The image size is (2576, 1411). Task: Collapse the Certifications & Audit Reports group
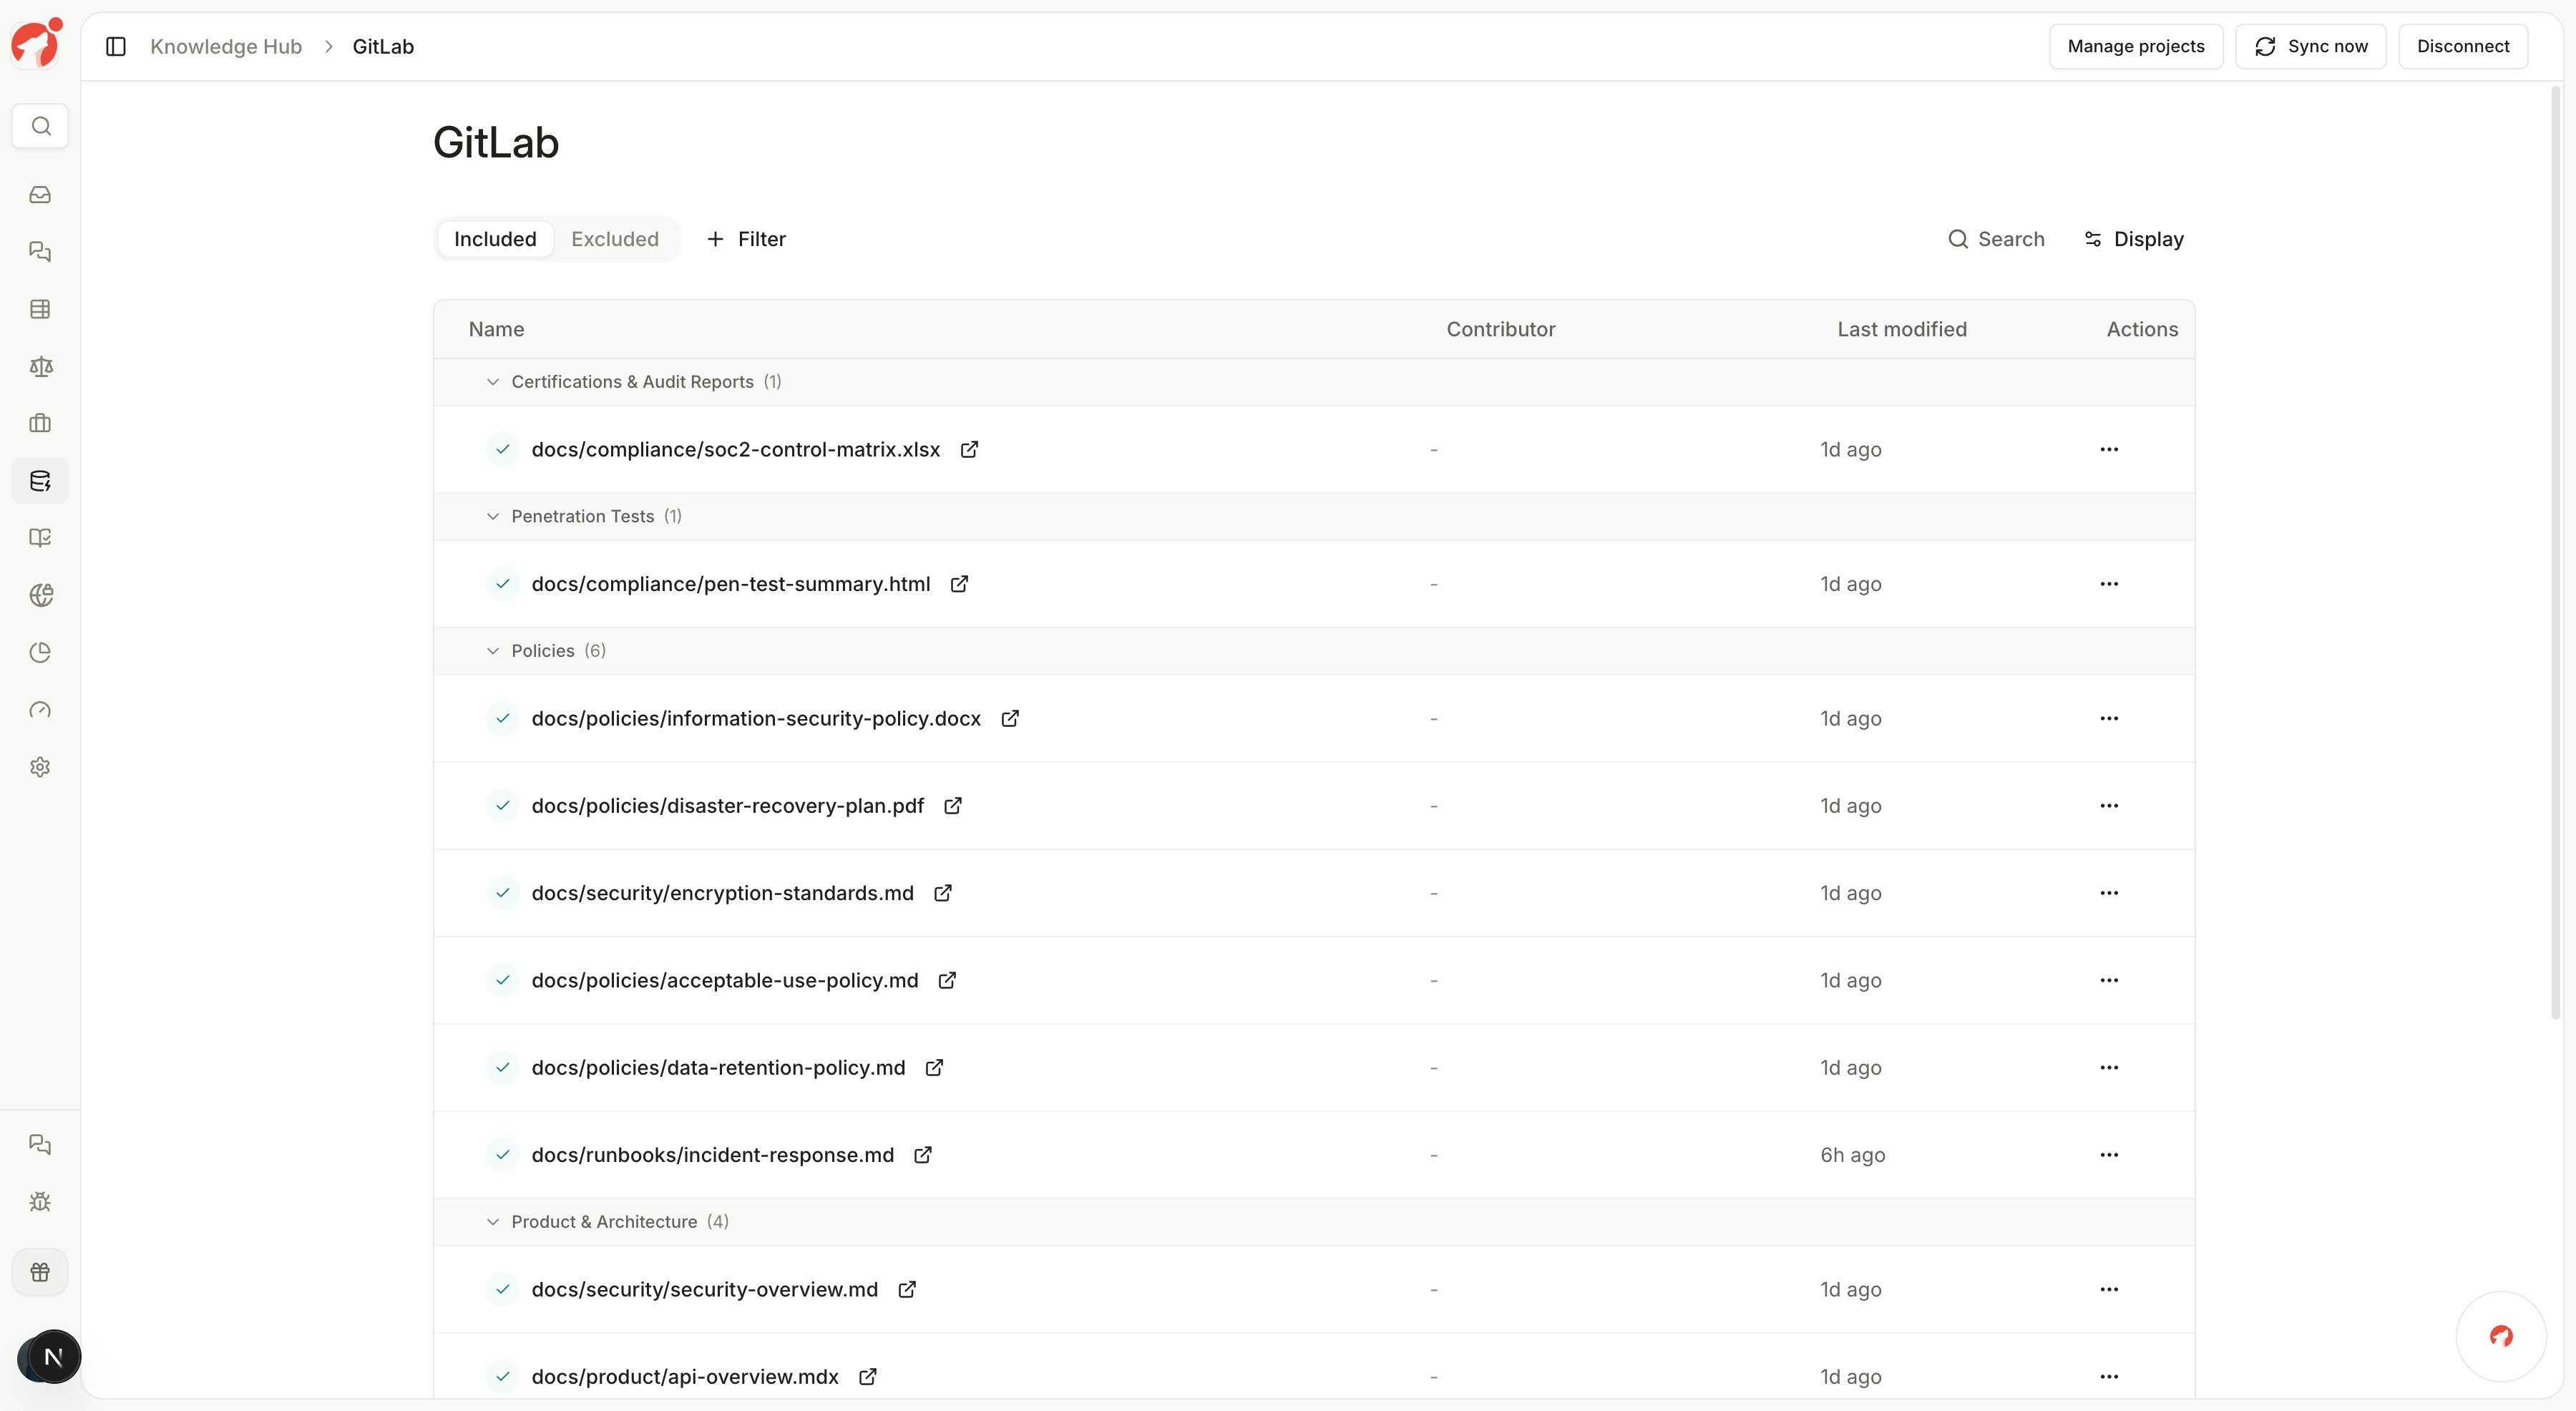click(493, 382)
